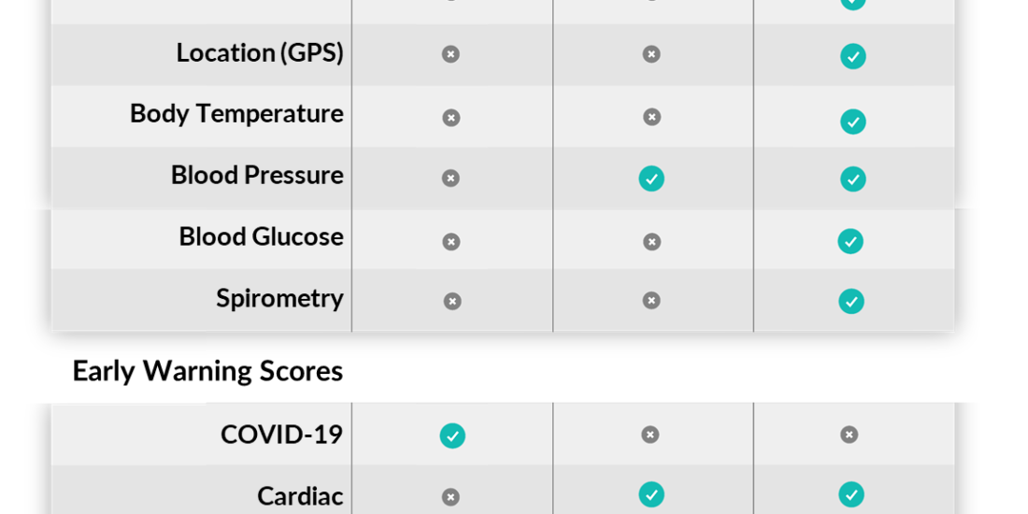Select the Early Warning Scores heading
Screen dimensions: 1028x514
coord(207,371)
